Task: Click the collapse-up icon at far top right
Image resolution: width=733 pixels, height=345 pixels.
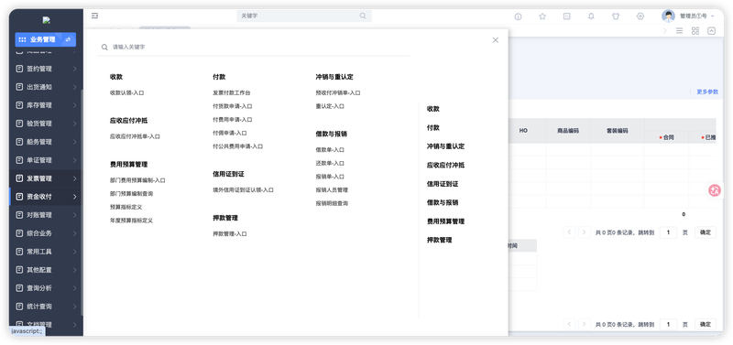Action: click(x=711, y=31)
